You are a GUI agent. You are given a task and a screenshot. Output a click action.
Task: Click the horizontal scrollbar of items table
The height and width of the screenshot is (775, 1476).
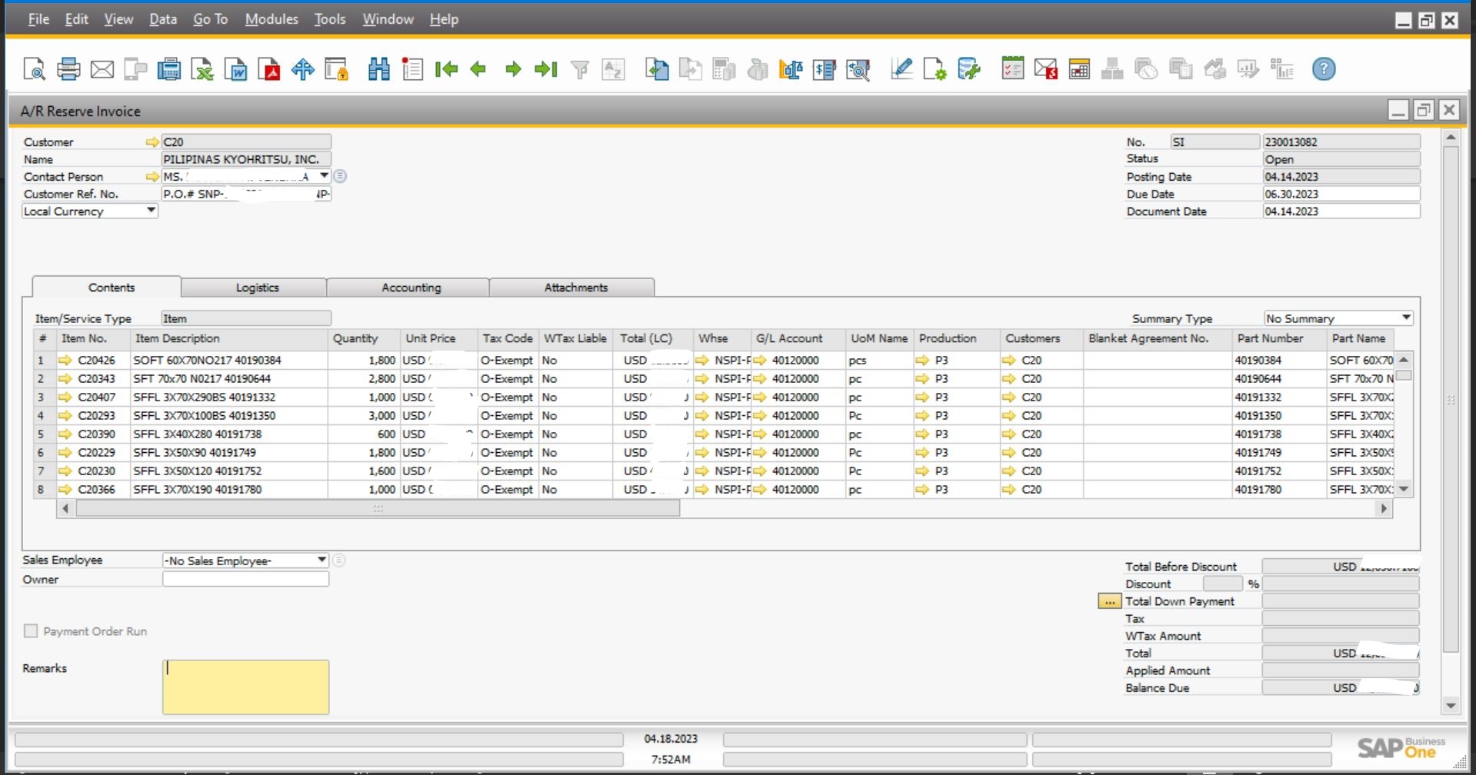coord(378,508)
